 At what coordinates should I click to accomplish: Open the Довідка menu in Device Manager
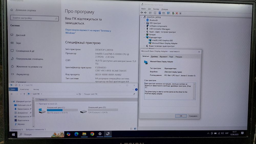tap(165, 9)
